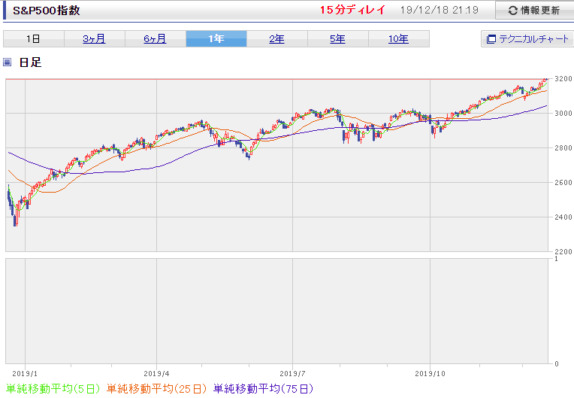Switch to the 10年 period tab

[x=399, y=39]
